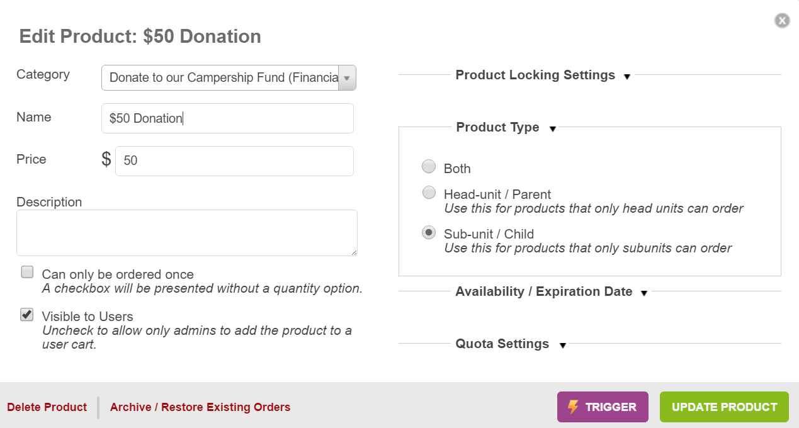This screenshot has height=428, width=799.
Task: Expand Product Locking Settings section
Action: (x=626, y=77)
